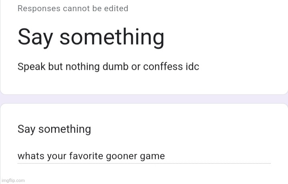Click the "Responses cannot be edited" notice

coord(73,8)
